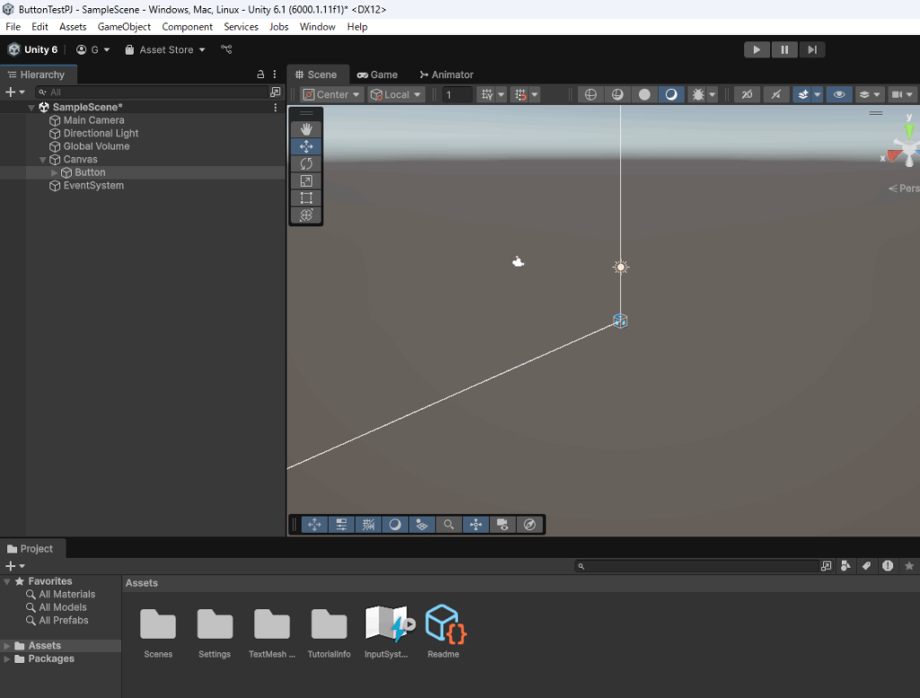Click Search by Log Type icon in Project
920x698 pixels.
888,566
